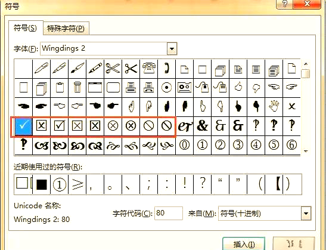
Task: Select recent greater-than-or-equal symbol
Action: click(77, 184)
